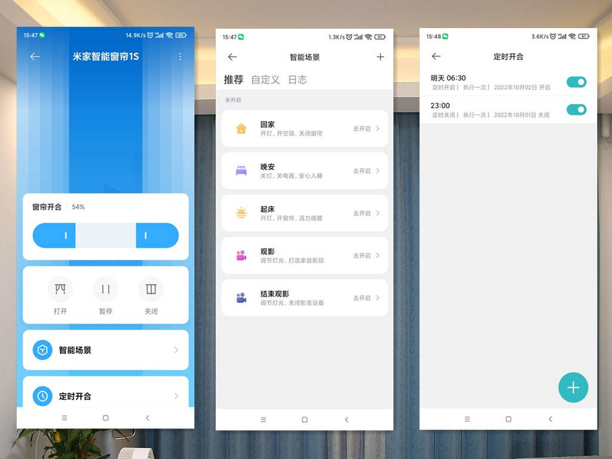Disable the 明天 06:30 timer toggle

point(576,82)
